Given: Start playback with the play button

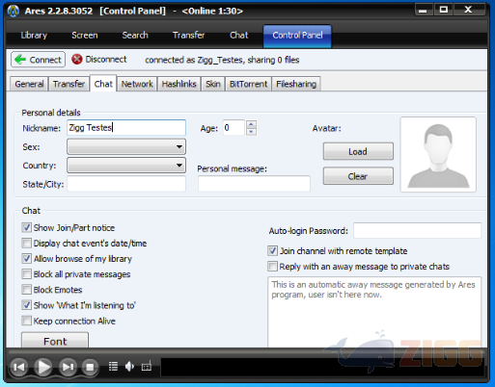Looking at the screenshot, I should (43, 367).
